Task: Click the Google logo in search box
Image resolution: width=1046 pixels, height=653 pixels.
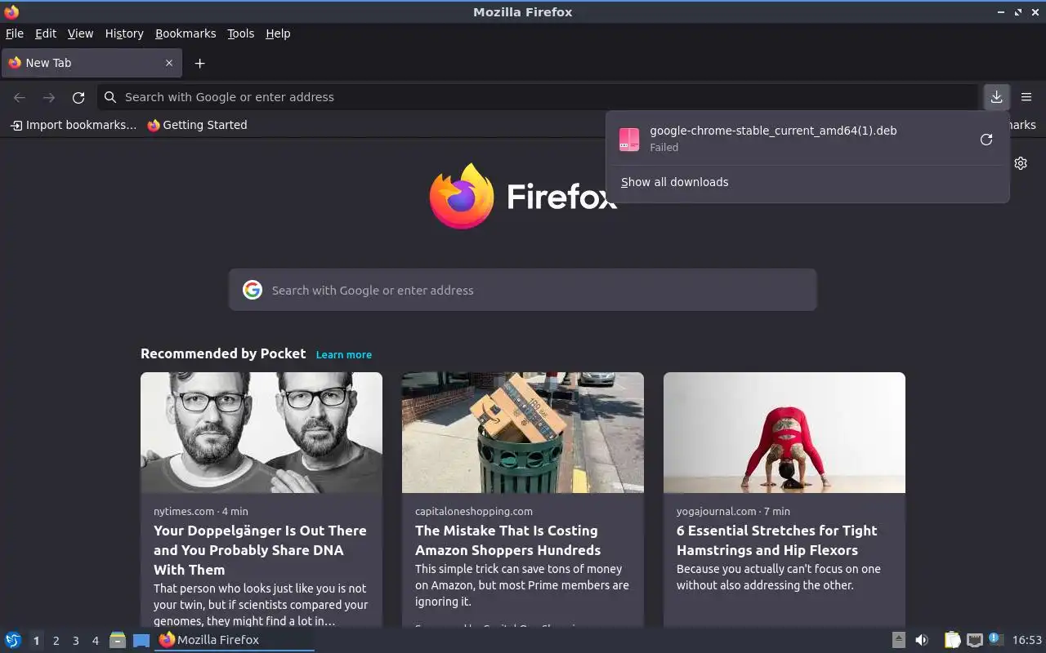Action: 253,290
